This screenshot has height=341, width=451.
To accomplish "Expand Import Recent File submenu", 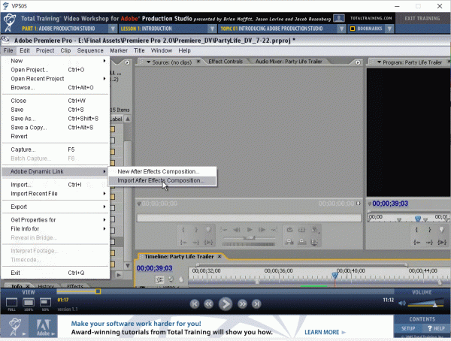I will (x=56, y=194).
